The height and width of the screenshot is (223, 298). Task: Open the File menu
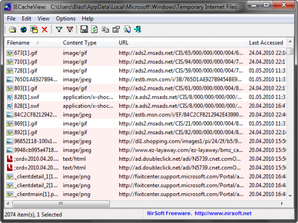(11, 18)
